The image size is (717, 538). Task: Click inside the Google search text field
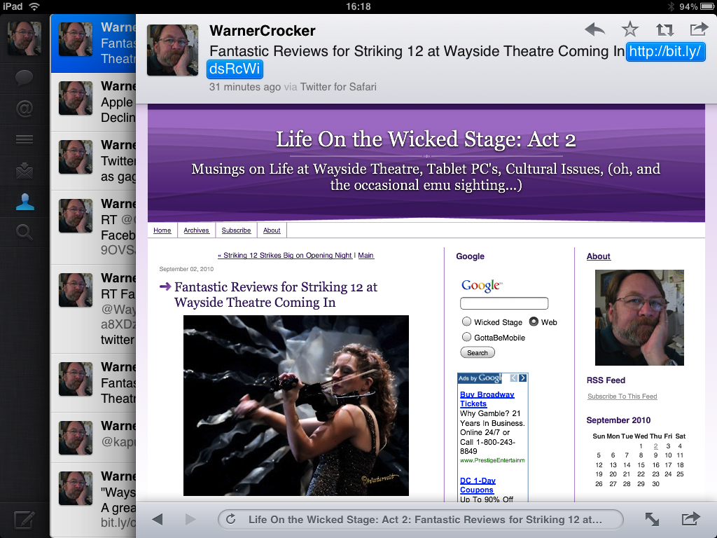click(504, 303)
